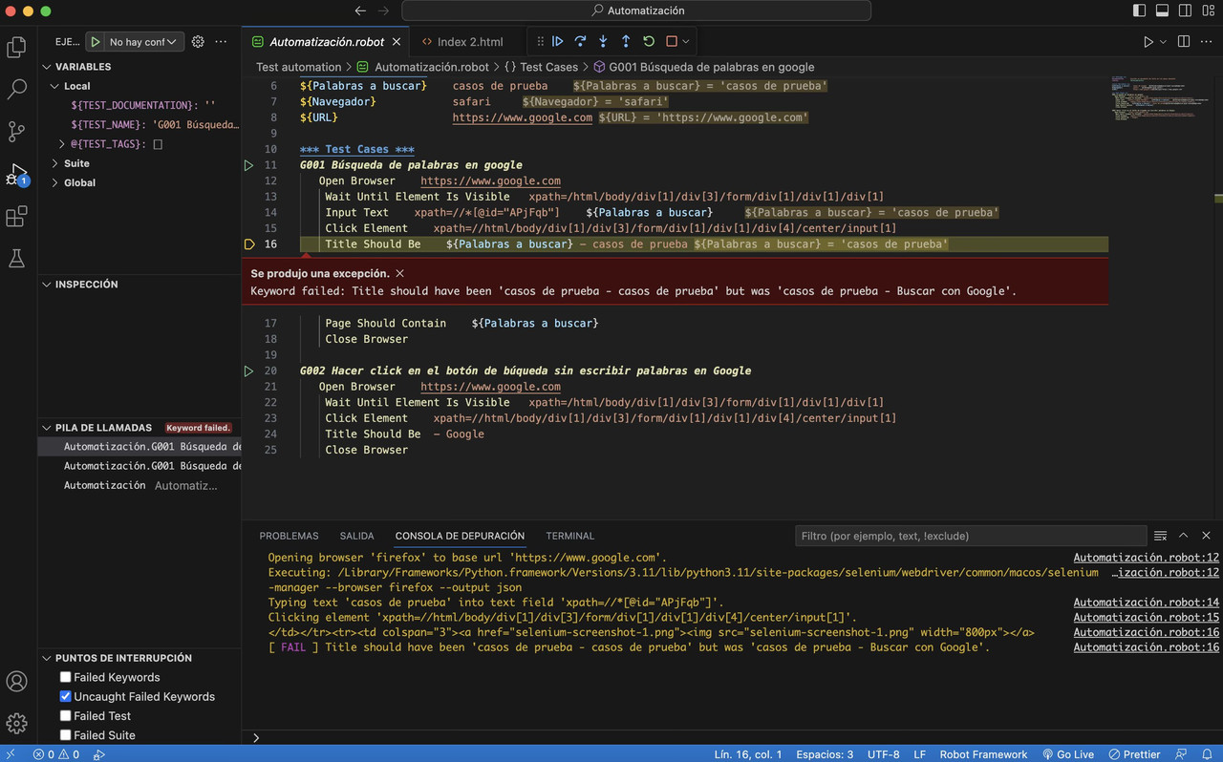Change language mode Robot Framework
The width and height of the screenshot is (1223, 762).
983,754
